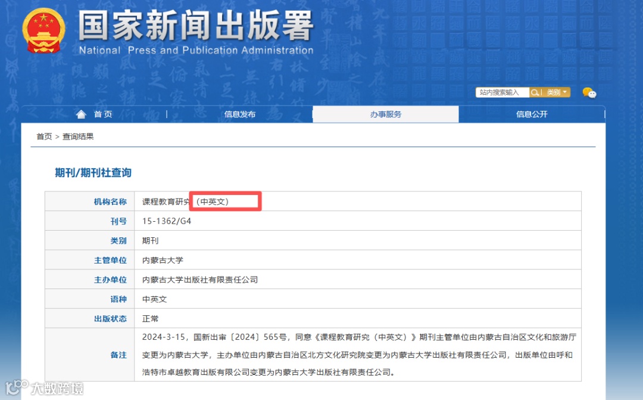Click the 课程教育研究 journal name

coord(166,201)
